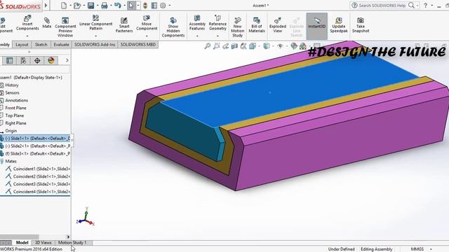Open Insert Components dropdown arrow
Viewport: 449px width, 252px height.
(27, 36)
